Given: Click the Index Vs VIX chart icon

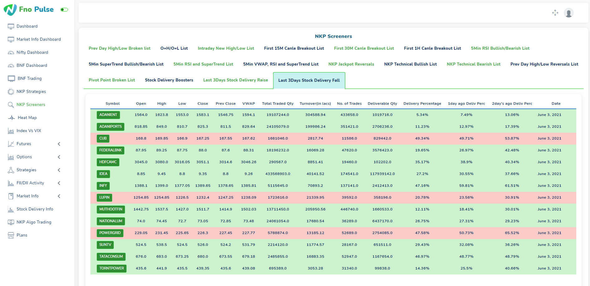Looking at the screenshot, I should tap(11, 131).
